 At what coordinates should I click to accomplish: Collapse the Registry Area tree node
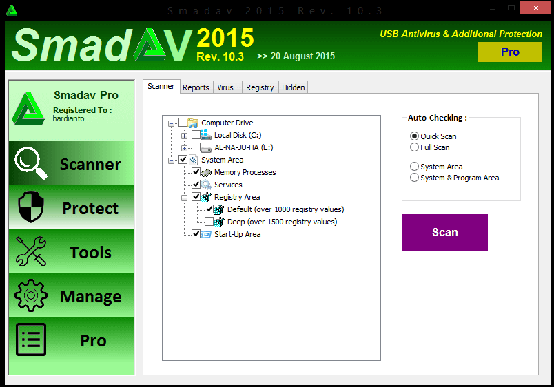pyautogui.click(x=184, y=198)
